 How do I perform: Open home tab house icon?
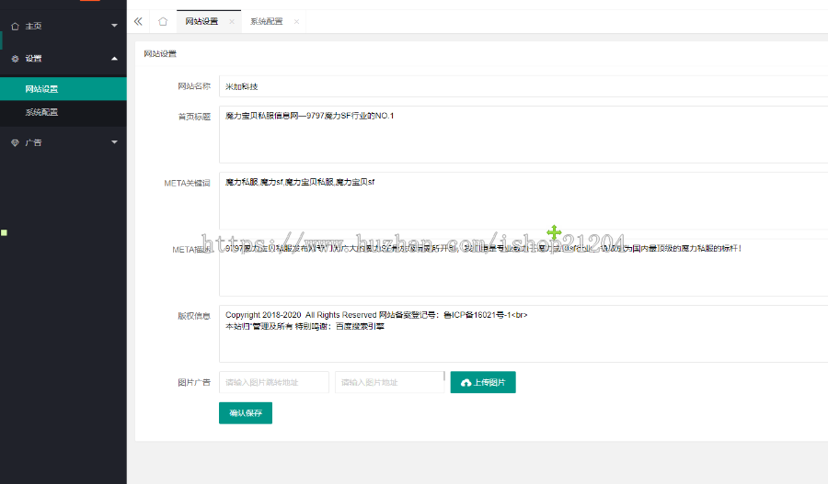point(163,22)
